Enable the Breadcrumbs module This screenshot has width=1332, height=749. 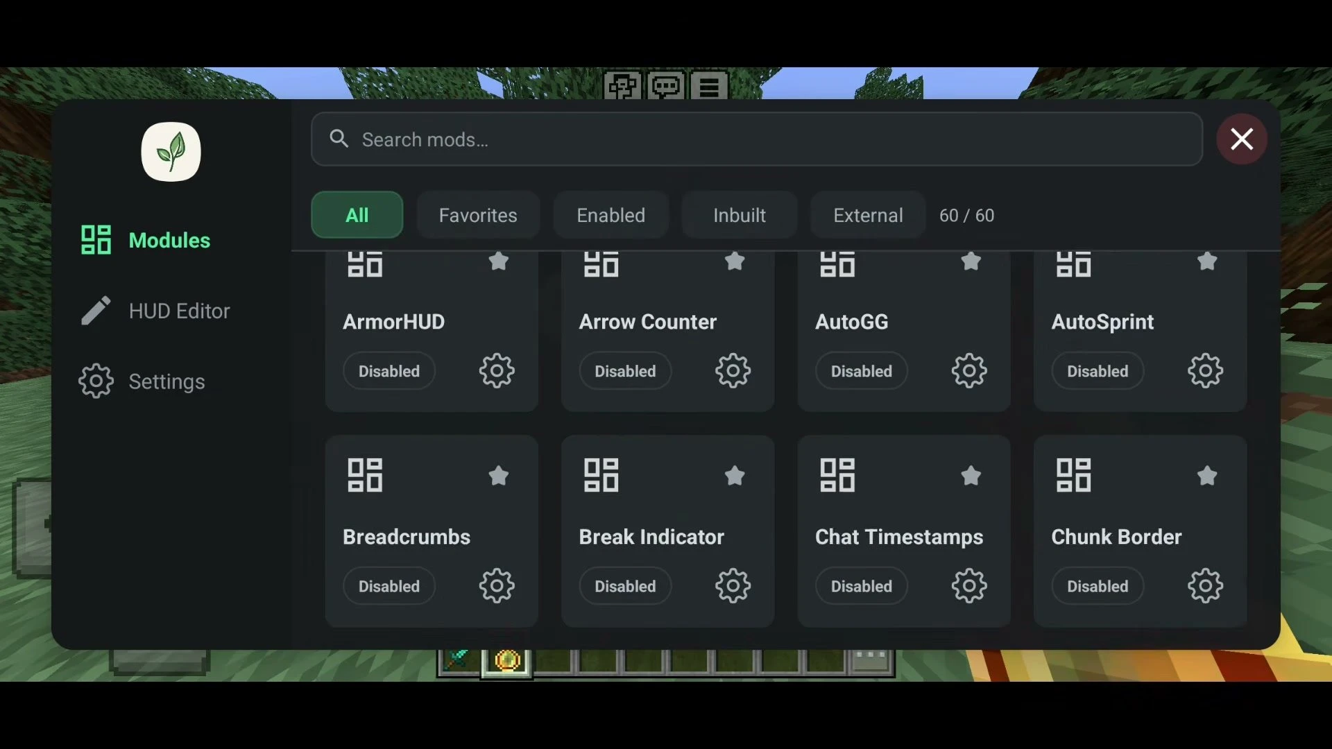pyautogui.click(x=389, y=586)
